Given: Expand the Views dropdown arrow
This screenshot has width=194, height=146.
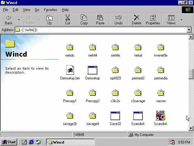Looking at the screenshot, I should (x=181, y=20).
